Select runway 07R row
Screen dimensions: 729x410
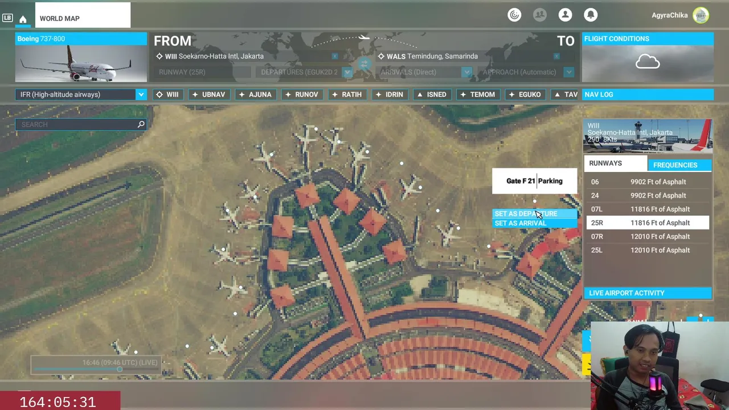(648, 236)
